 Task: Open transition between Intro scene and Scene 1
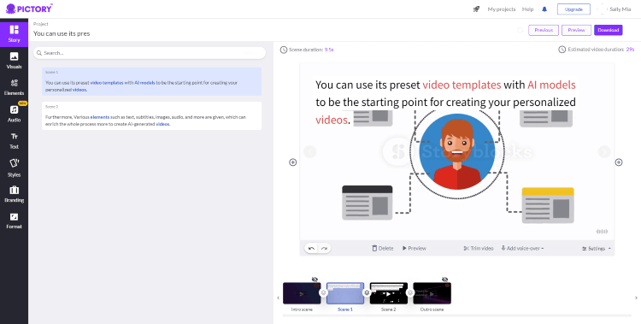pyautogui.click(x=323, y=293)
